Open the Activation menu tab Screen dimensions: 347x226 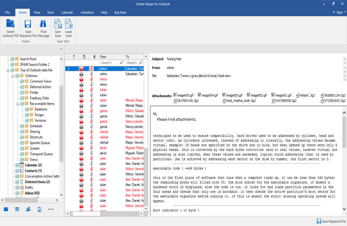point(87,12)
